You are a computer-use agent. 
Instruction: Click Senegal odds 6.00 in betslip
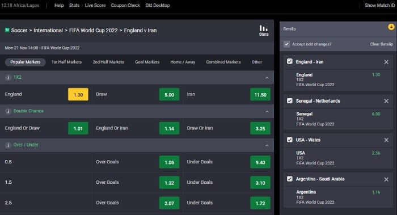pos(376,114)
